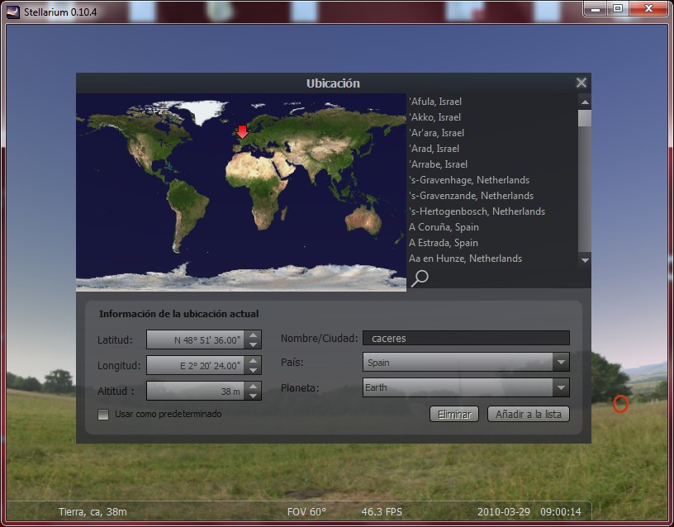This screenshot has width=674, height=527.
Task: Increase Longitud with up arrow
Action: tap(254, 360)
